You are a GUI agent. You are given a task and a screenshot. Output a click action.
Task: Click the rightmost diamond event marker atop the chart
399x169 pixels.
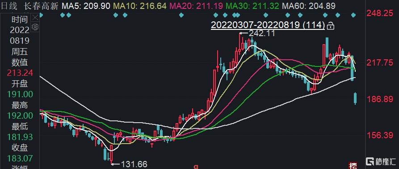point(353,15)
